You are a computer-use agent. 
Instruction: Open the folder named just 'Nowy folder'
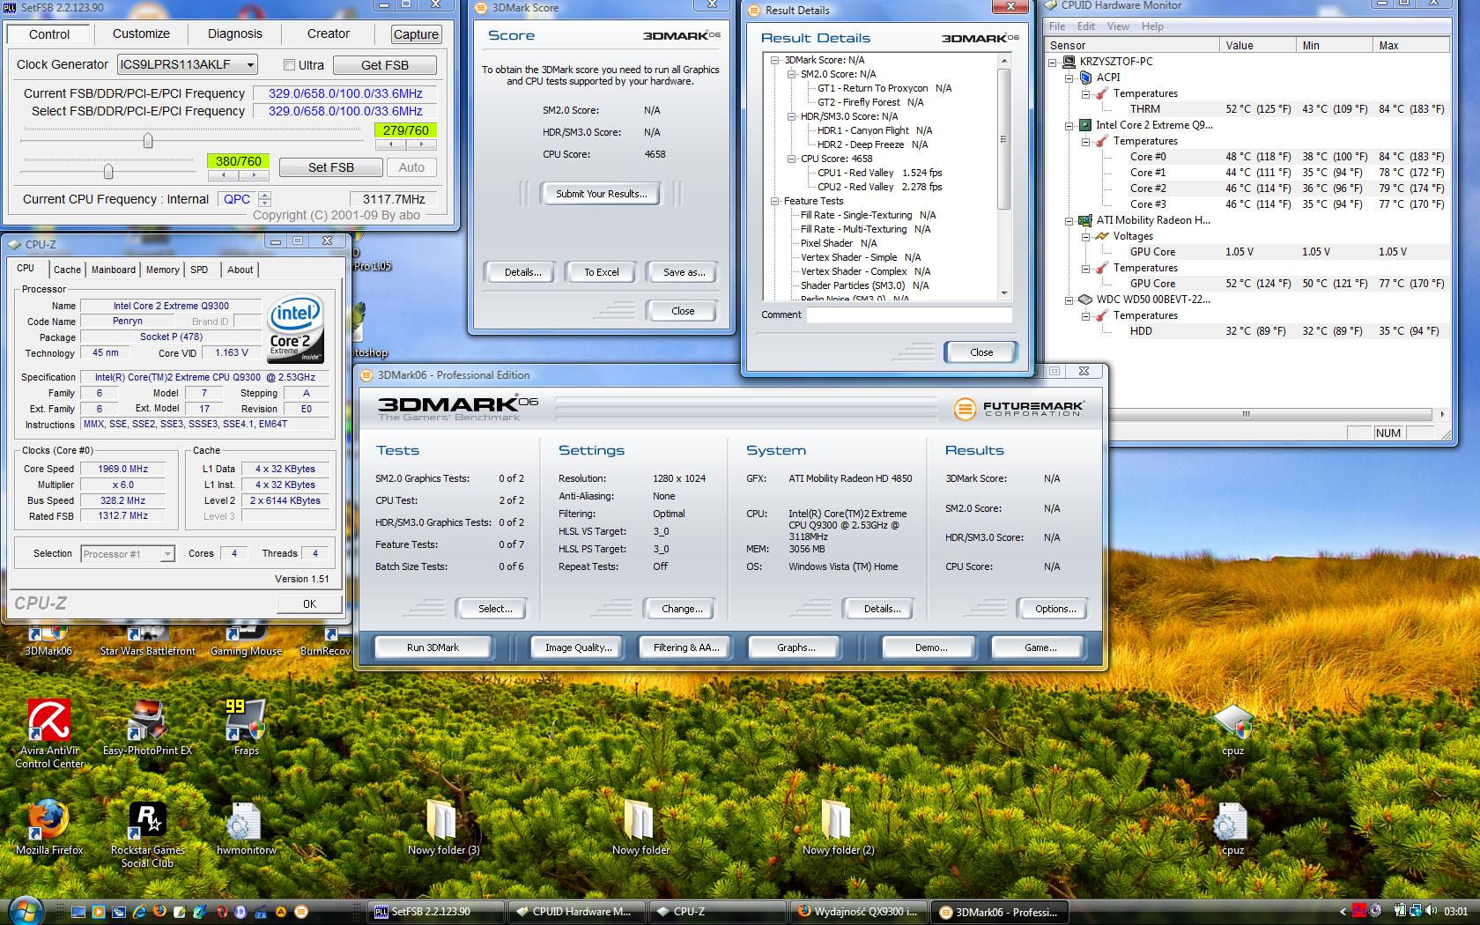[x=640, y=828]
